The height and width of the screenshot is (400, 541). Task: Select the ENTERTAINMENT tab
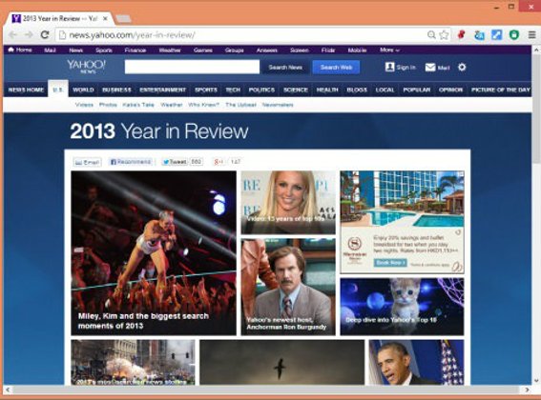pyautogui.click(x=162, y=90)
